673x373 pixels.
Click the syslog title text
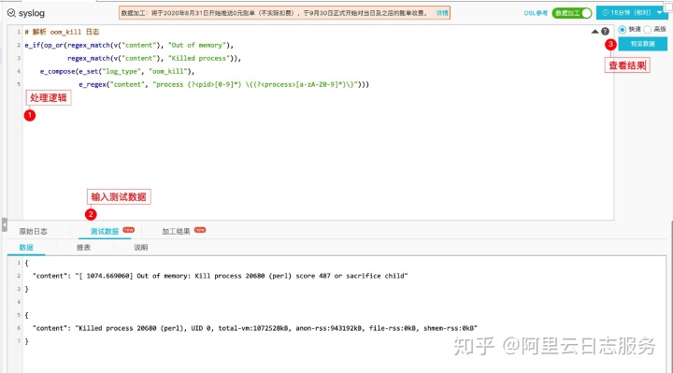click(32, 13)
